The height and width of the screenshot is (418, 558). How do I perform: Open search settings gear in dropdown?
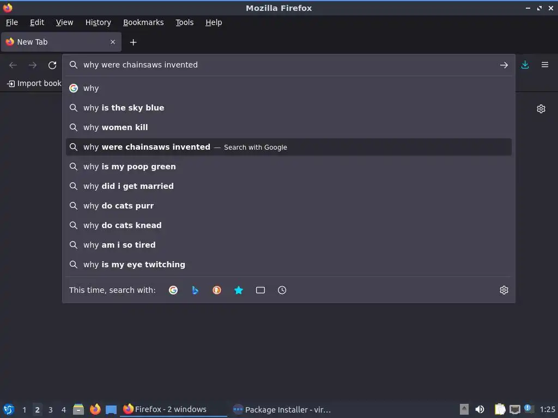click(504, 290)
